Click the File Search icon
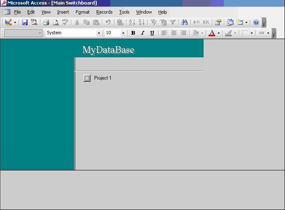 (x=34, y=22)
